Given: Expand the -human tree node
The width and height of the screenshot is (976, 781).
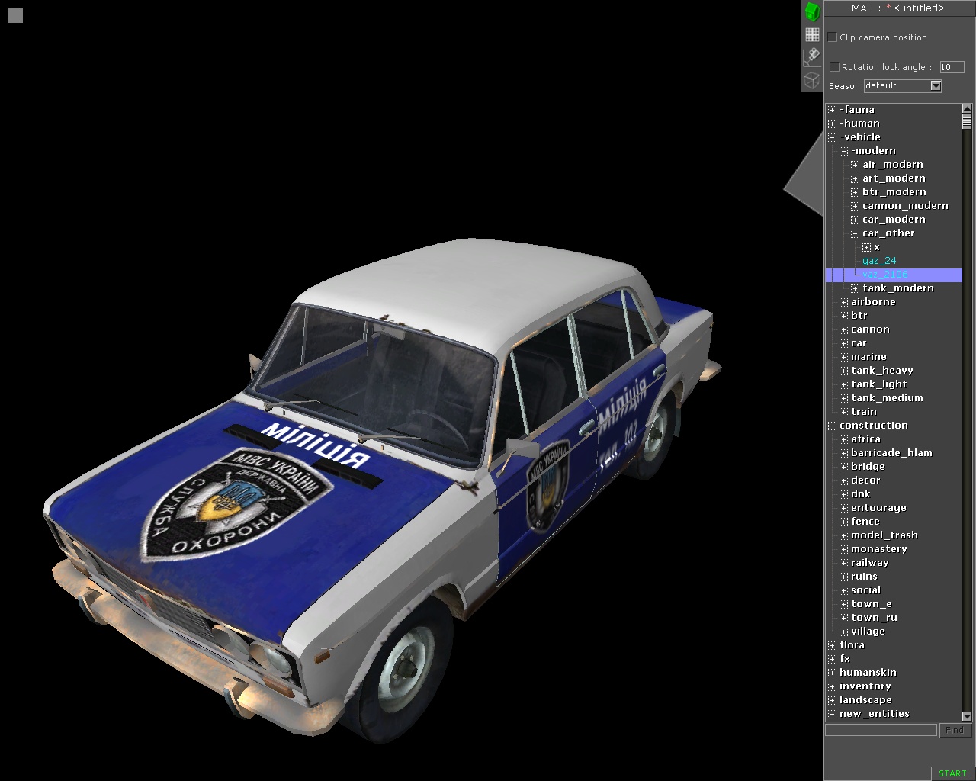Looking at the screenshot, I should pyautogui.click(x=833, y=124).
